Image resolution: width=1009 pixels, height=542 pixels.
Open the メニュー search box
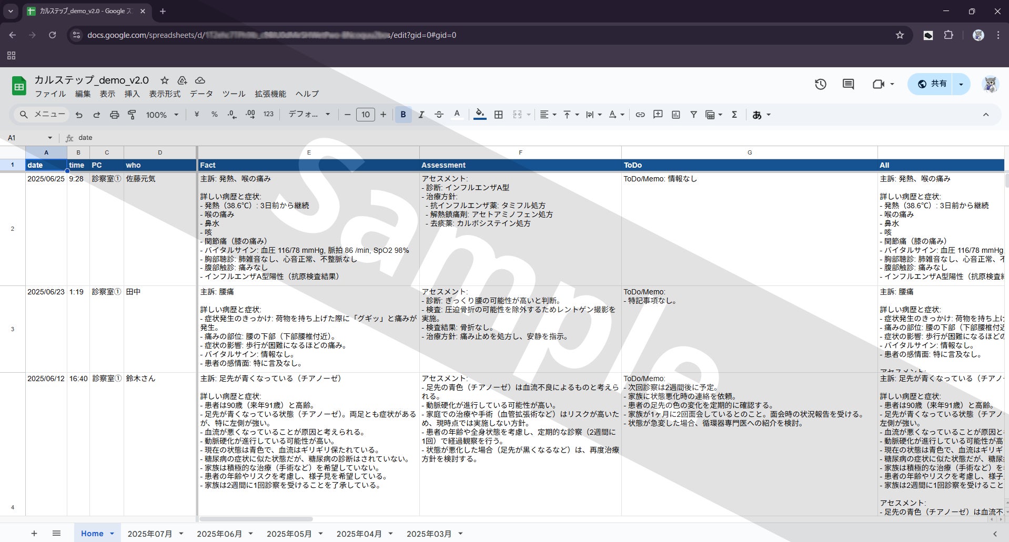pos(42,115)
